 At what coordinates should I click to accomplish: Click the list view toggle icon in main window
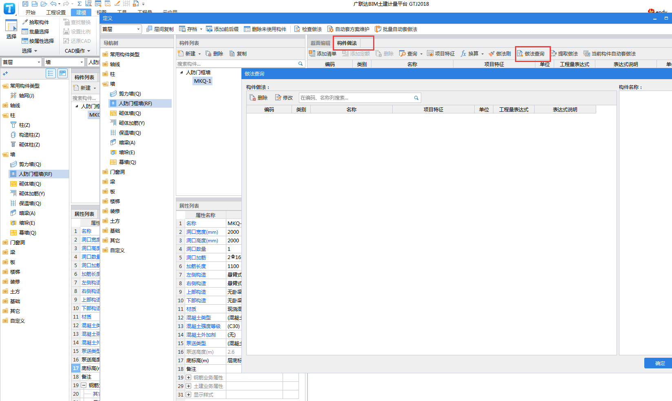51,73
